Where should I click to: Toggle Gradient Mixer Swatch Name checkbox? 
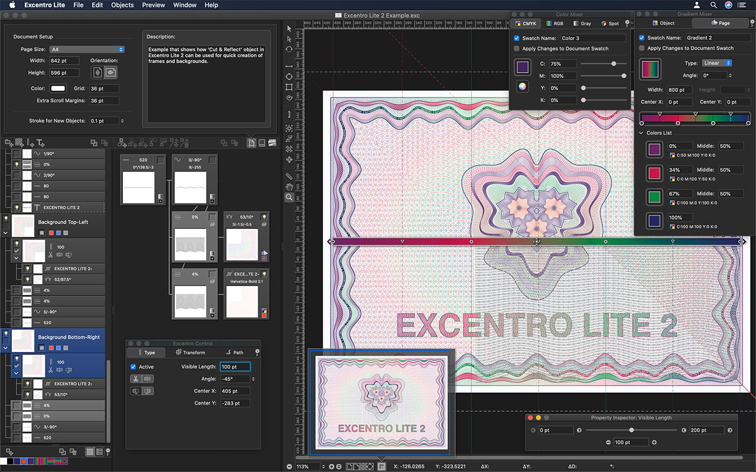642,38
